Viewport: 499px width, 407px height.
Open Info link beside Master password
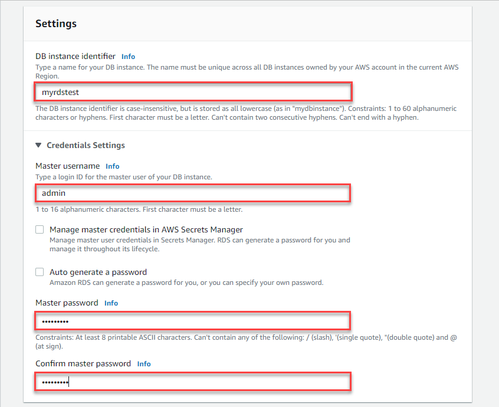tap(111, 303)
